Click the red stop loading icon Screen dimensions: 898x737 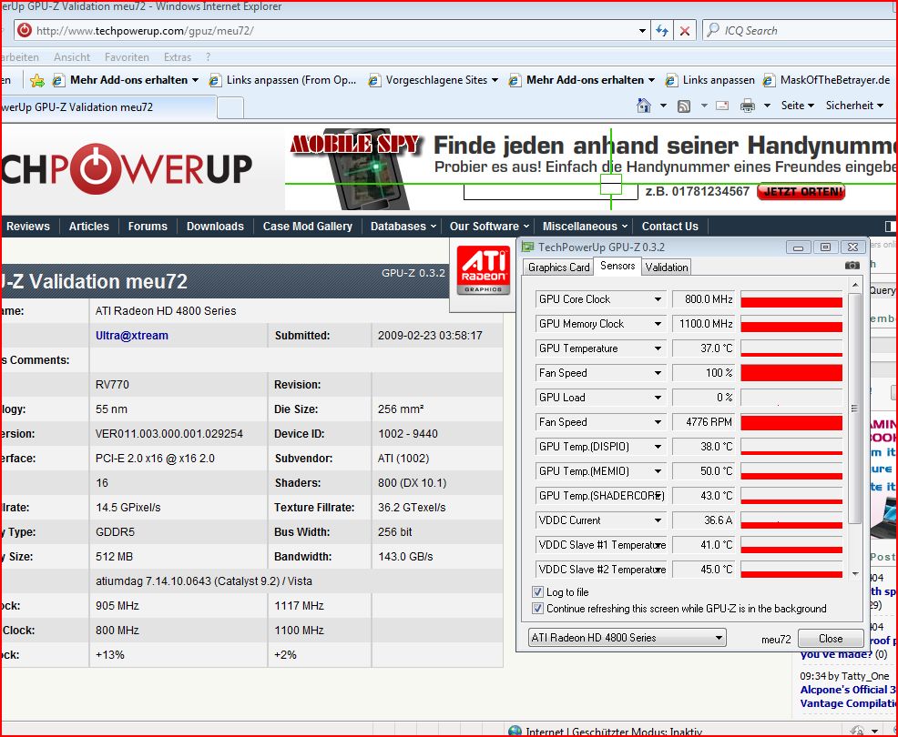click(x=684, y=31)
